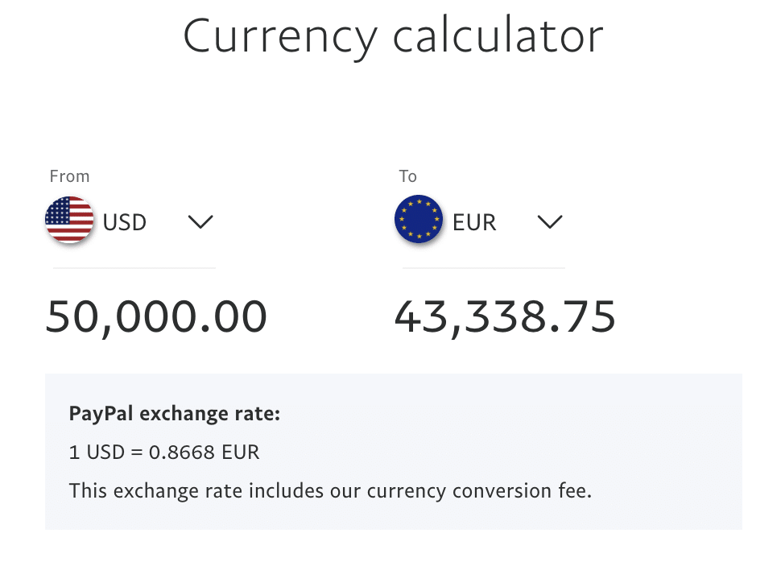Select the USD currency code label
This screenshot has height=562, width=781.
(x=125, y=222)
